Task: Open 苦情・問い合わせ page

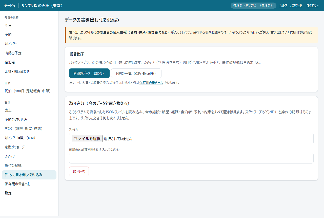Action: point(29,71)
